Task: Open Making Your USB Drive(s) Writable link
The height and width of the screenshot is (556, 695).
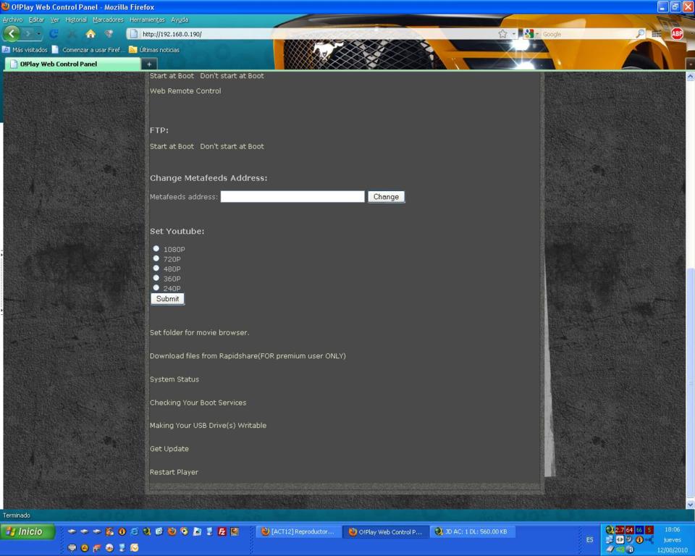Action: pyautogui.click(x=208, y=425)
